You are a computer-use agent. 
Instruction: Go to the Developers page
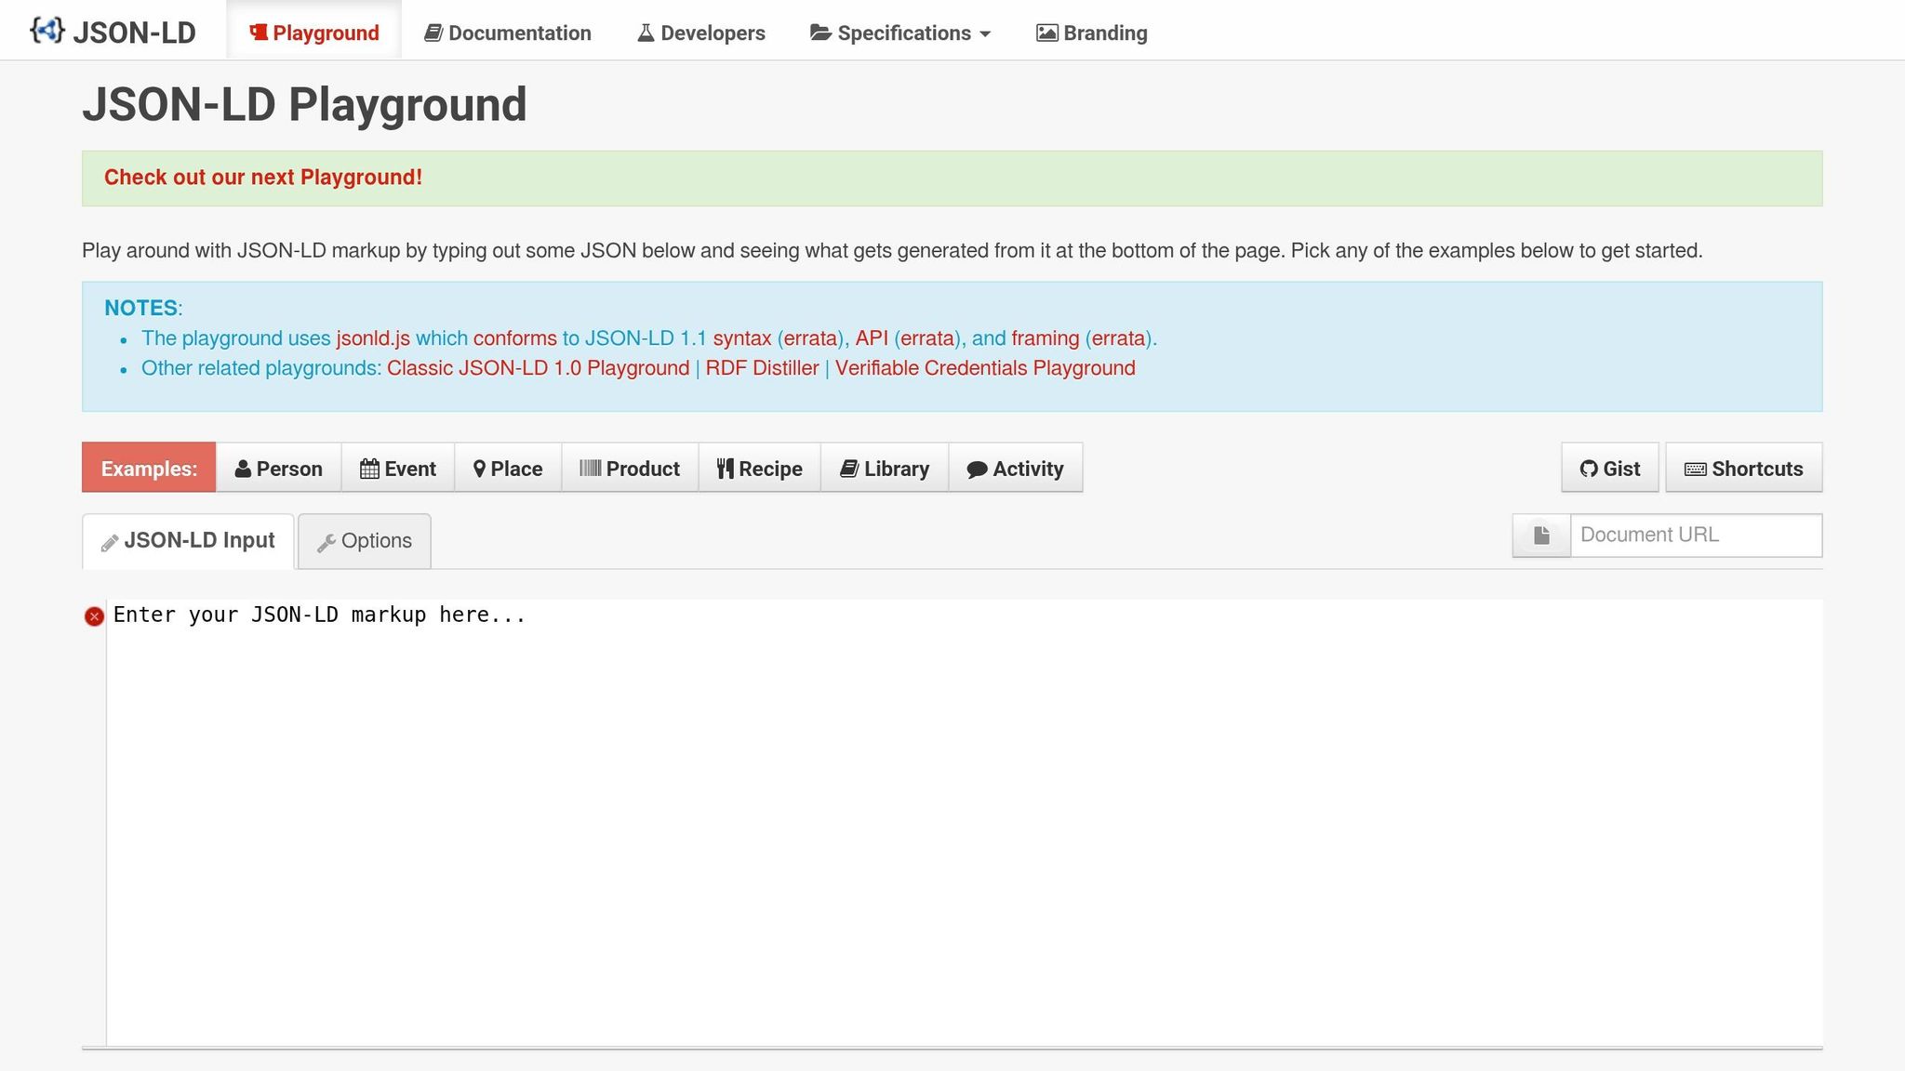click(x=701, y=33)
